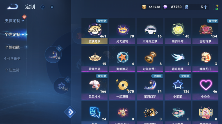The image size is (222, 124).
Task: Expand the 皮肤定制 dropdown
Action: coord(14,21)
